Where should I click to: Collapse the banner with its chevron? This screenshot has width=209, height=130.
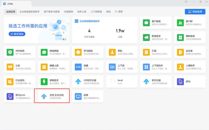pos(65,21)
